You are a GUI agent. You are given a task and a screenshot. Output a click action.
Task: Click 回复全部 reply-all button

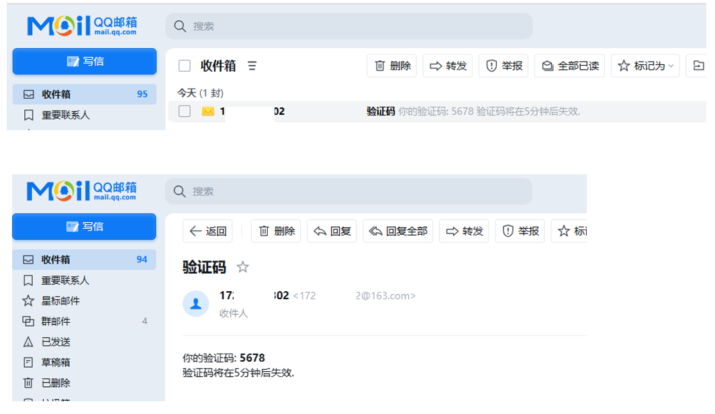point(398,231)
